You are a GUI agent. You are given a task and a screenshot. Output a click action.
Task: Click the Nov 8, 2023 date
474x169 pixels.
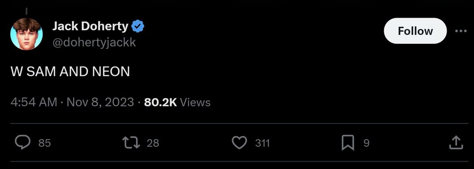pos(100,102)
